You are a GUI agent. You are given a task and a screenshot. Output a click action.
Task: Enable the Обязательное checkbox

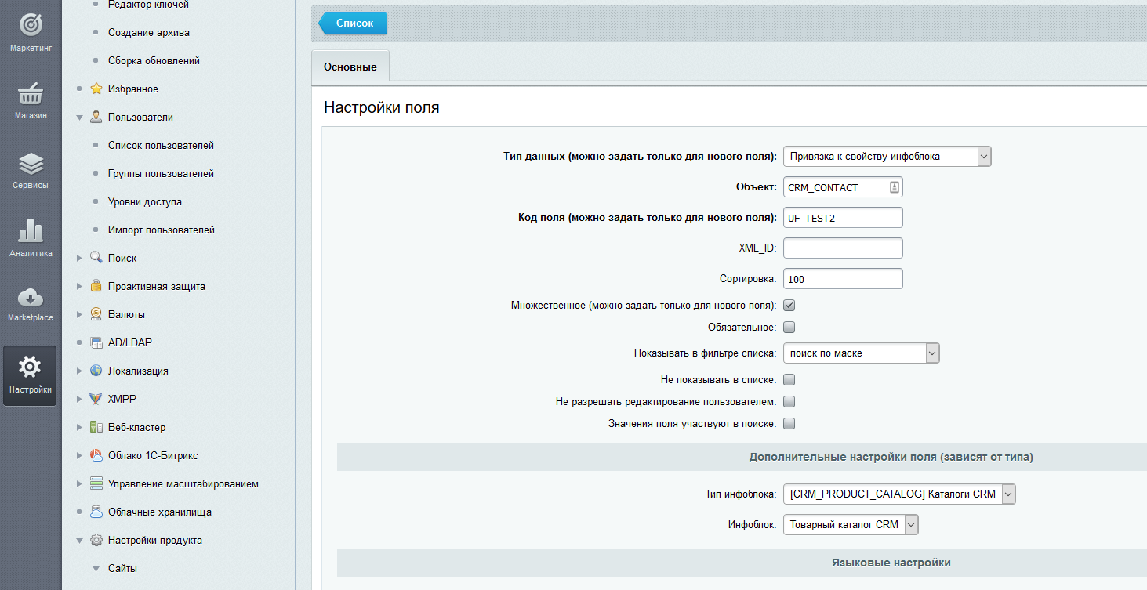pos(789,328)
